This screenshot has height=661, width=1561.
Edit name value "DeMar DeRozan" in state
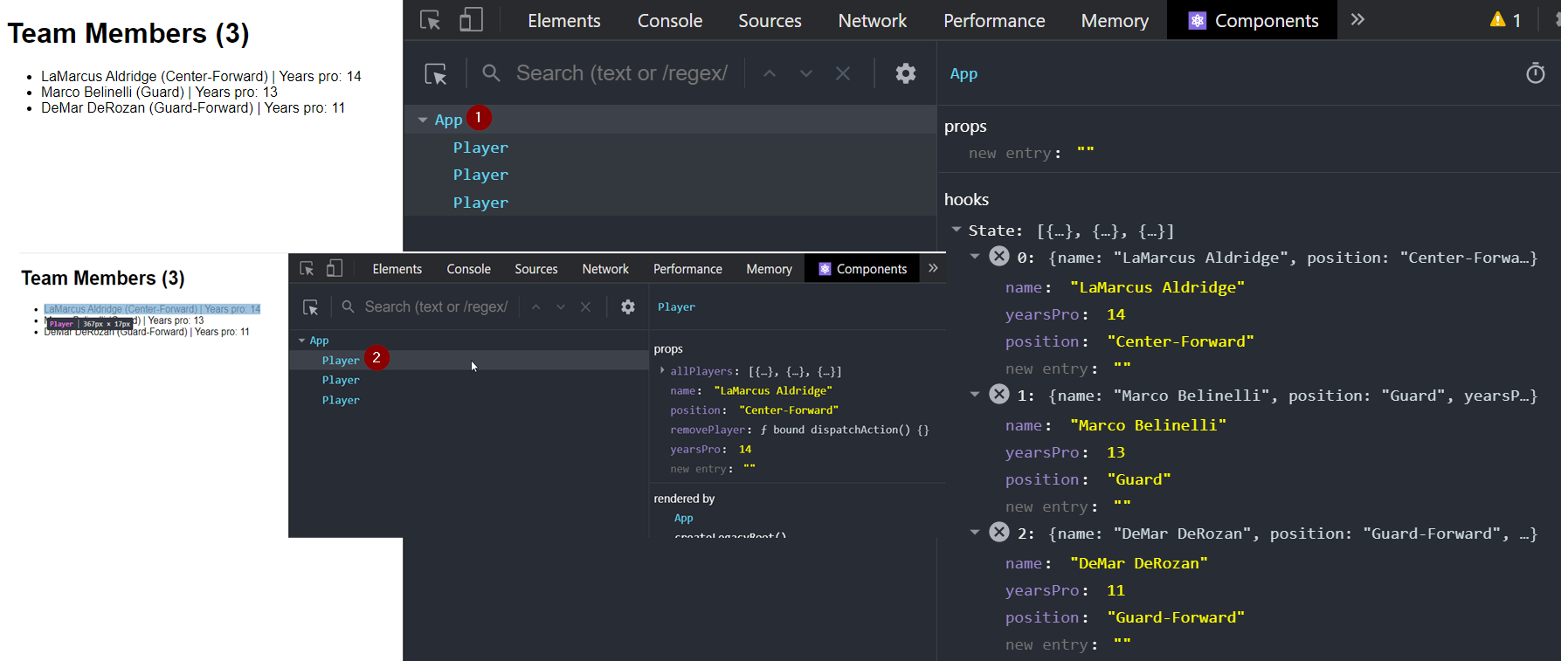pyautogui.click(x=1139, y=563)
